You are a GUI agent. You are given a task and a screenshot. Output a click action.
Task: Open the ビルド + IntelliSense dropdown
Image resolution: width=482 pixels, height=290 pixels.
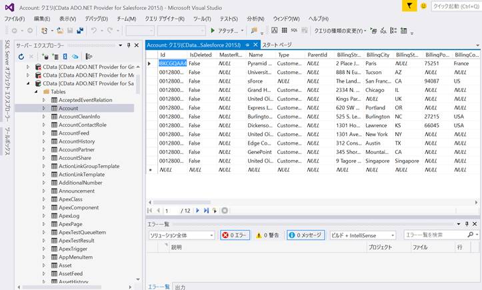pos(362,235)
